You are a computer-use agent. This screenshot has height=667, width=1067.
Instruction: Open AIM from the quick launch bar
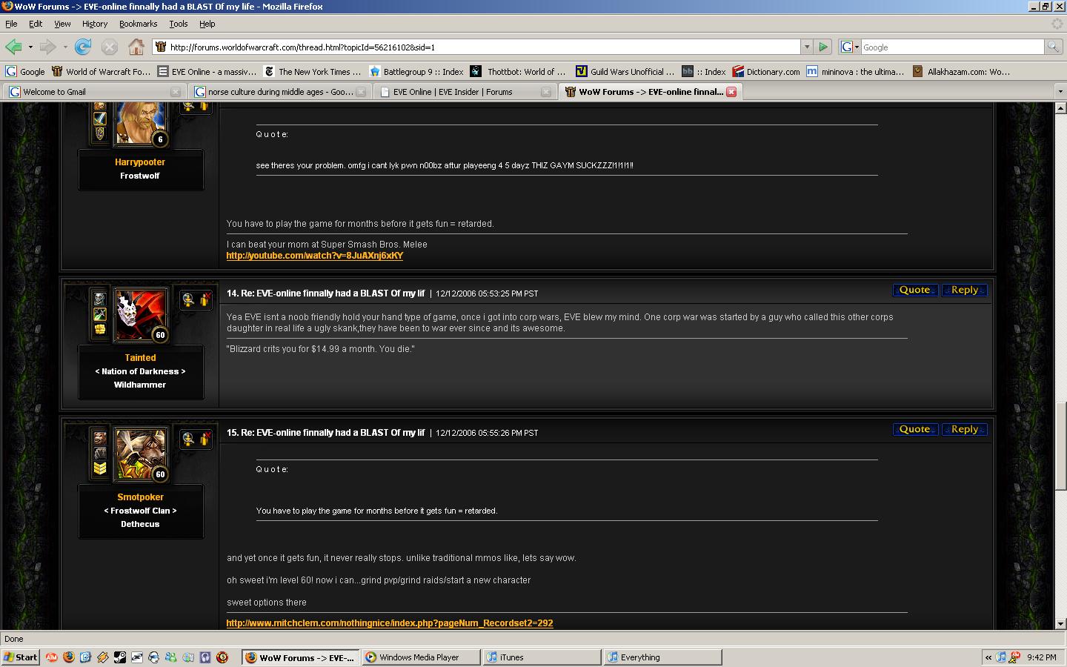click(51, 657)
